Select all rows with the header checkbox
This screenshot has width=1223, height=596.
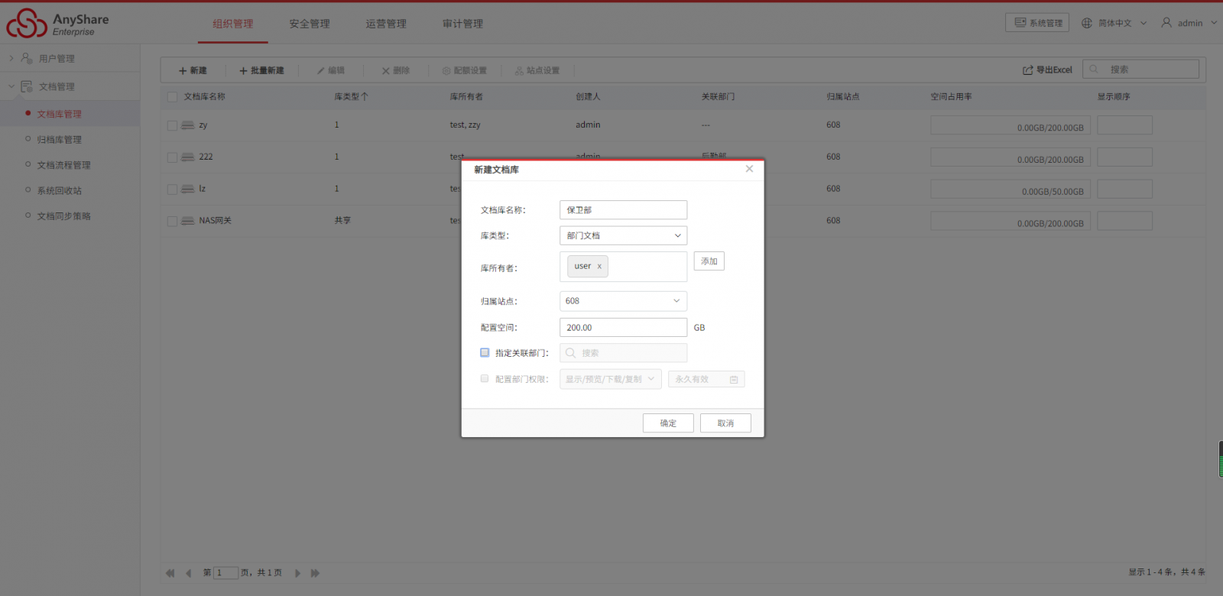coord(172,97)
